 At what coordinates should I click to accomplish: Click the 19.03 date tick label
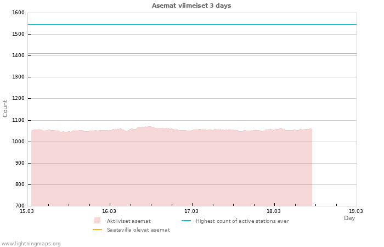tap(356, 211)
